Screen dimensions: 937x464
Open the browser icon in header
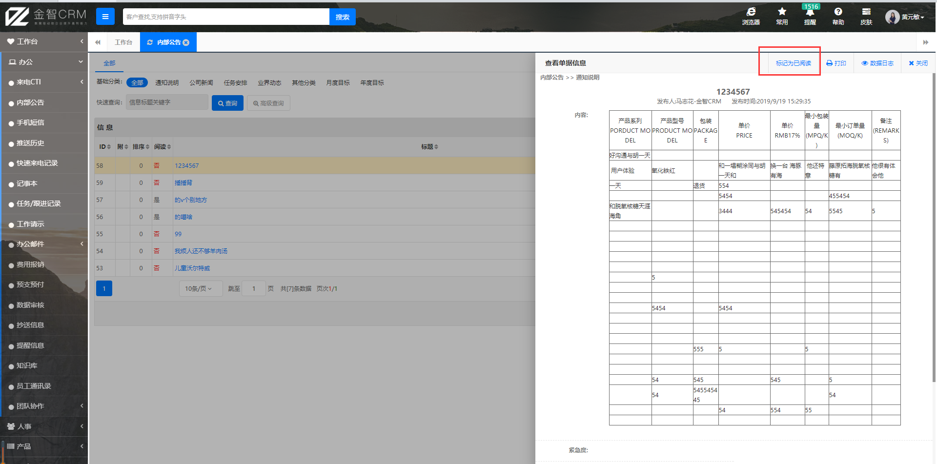[751, 16]
